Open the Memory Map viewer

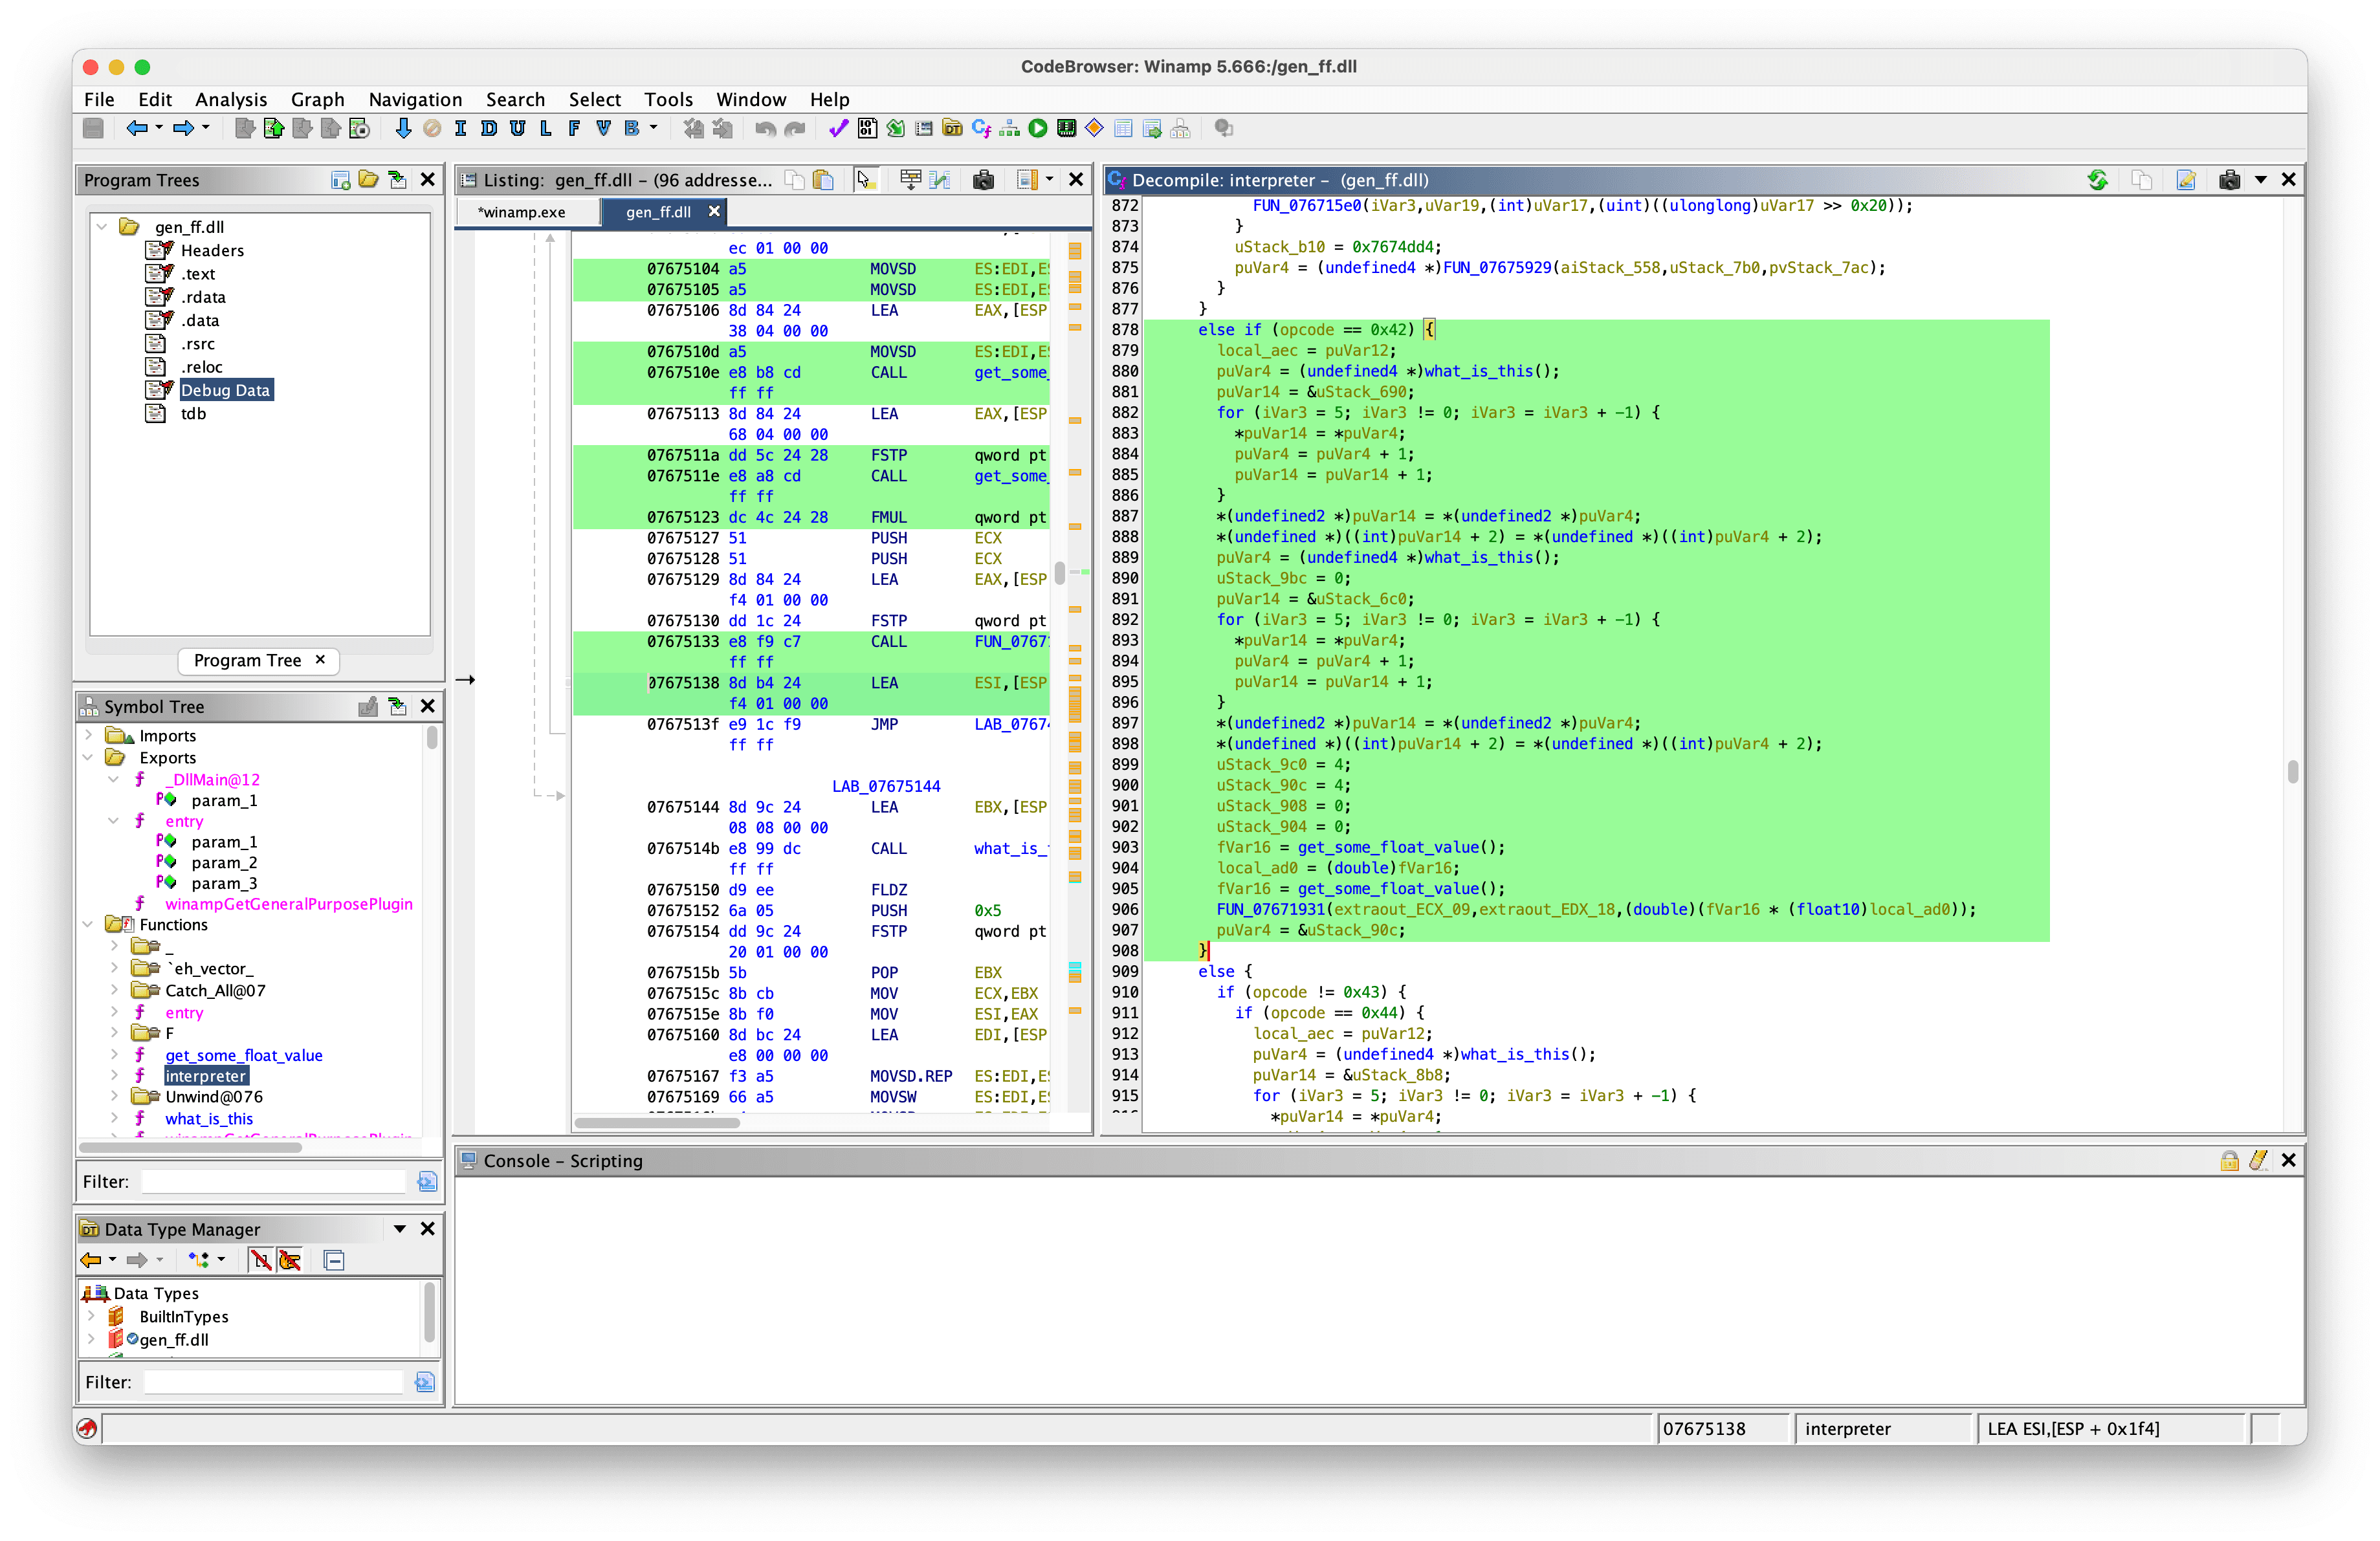click(x=1066, y=129)
